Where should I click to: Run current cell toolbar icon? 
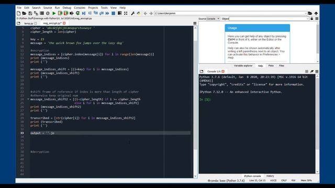[60, 13]
